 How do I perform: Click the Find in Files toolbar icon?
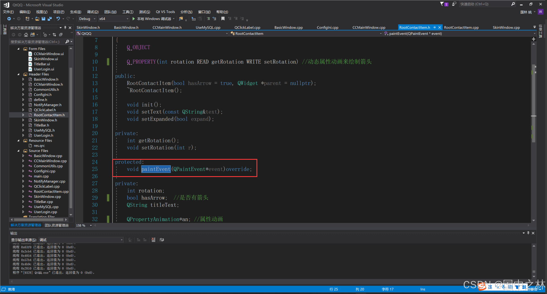click(181, 19)
